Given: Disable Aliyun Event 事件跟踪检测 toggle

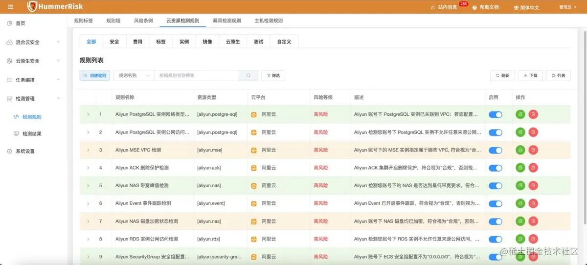Looking at the screenshot, I should pos(496,203).
